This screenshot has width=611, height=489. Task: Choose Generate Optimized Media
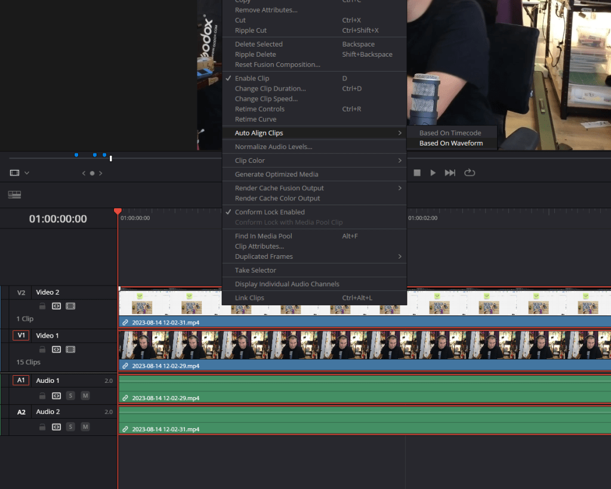[x=314, y=174]
